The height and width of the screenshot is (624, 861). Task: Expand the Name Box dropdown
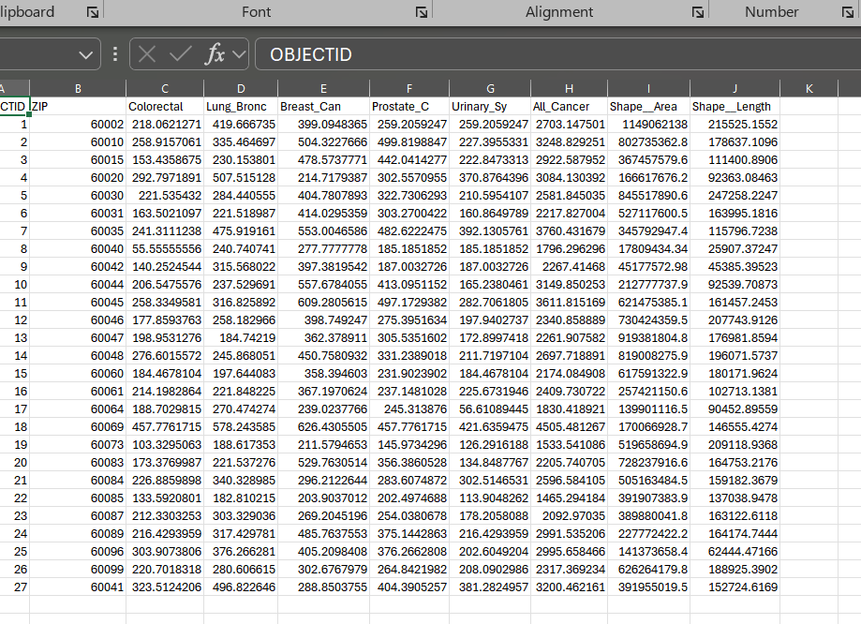pos(85,55)
